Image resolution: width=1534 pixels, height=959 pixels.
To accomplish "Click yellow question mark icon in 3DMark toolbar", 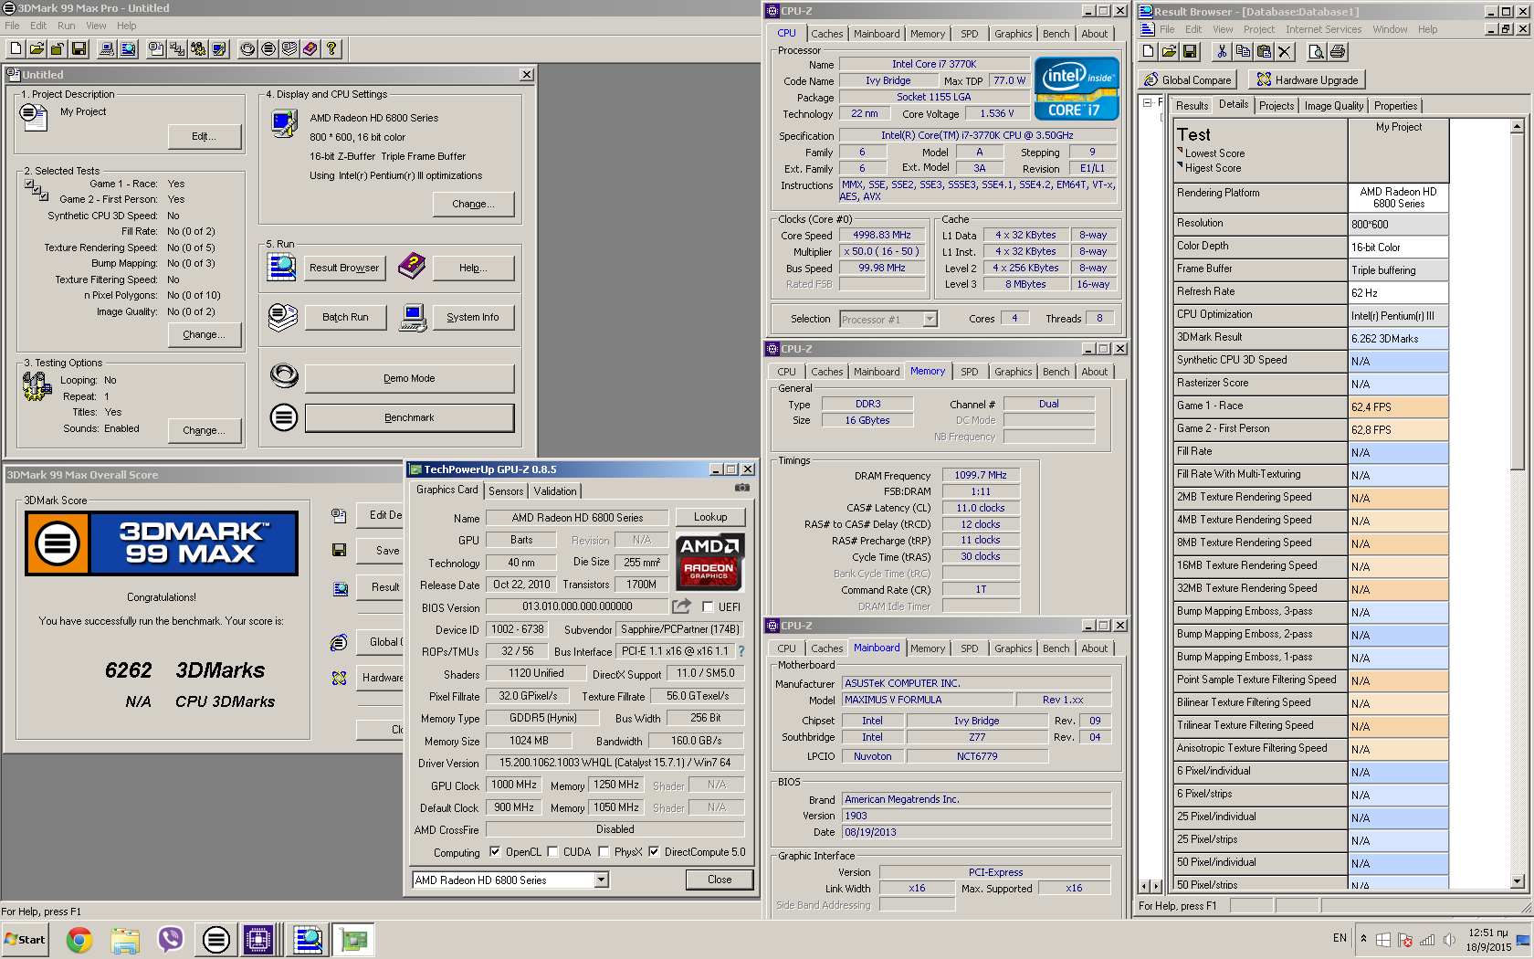I will 331,49.
